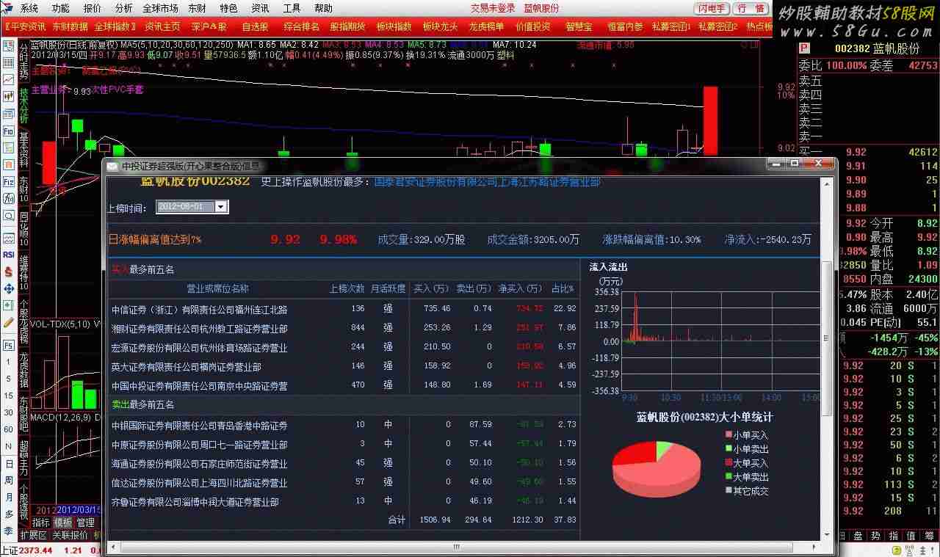Select the 关联报价 tab at the bottom
The width and height of the screenshot is (940, 557).
70,535
